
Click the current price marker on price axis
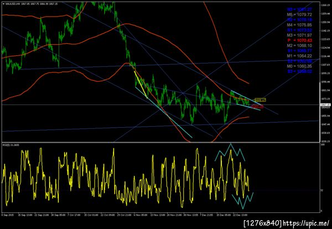pos(326,105)
